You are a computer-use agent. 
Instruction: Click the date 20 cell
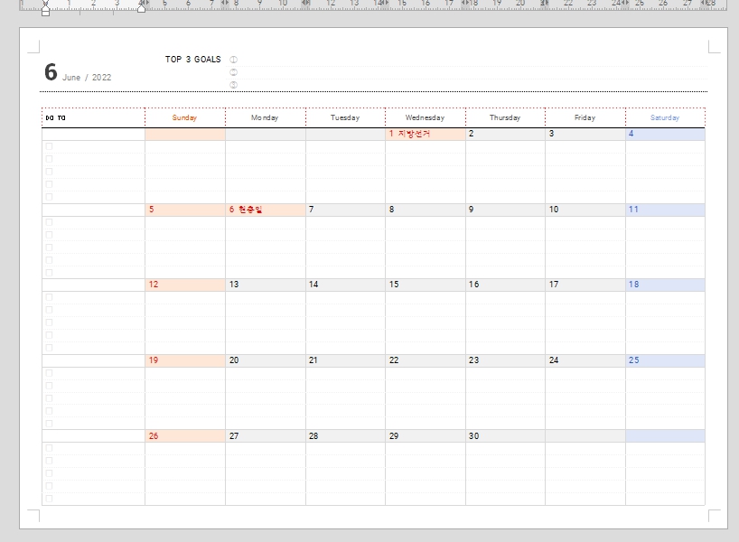click(266, 360)
